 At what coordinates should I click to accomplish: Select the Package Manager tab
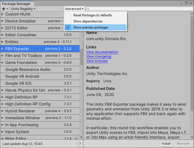pos(16,4)
